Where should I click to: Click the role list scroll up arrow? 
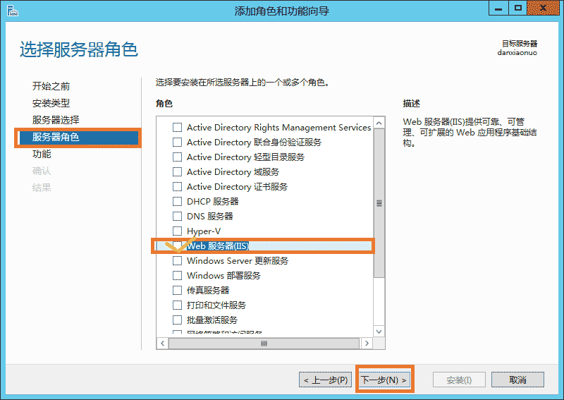coord(379,123)
